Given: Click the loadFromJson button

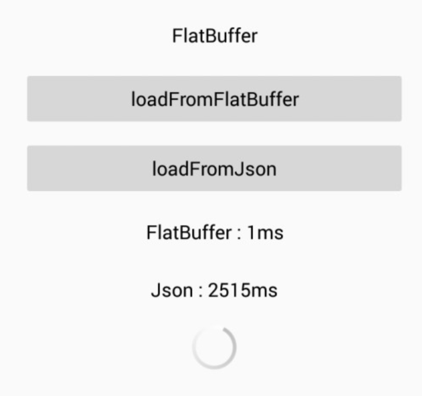Looking at the screenshot, I should click(214, 168).
